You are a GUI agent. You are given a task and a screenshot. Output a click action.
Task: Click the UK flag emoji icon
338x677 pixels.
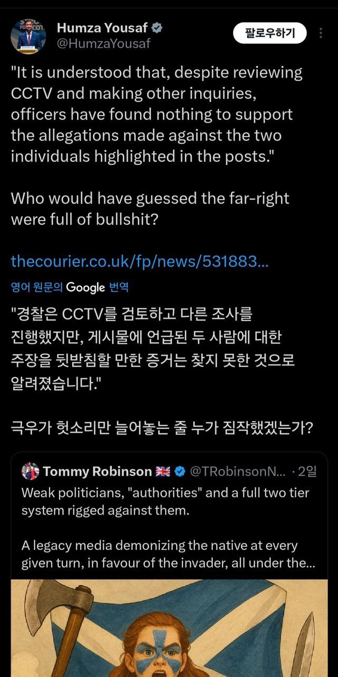(x=162, y=471)
